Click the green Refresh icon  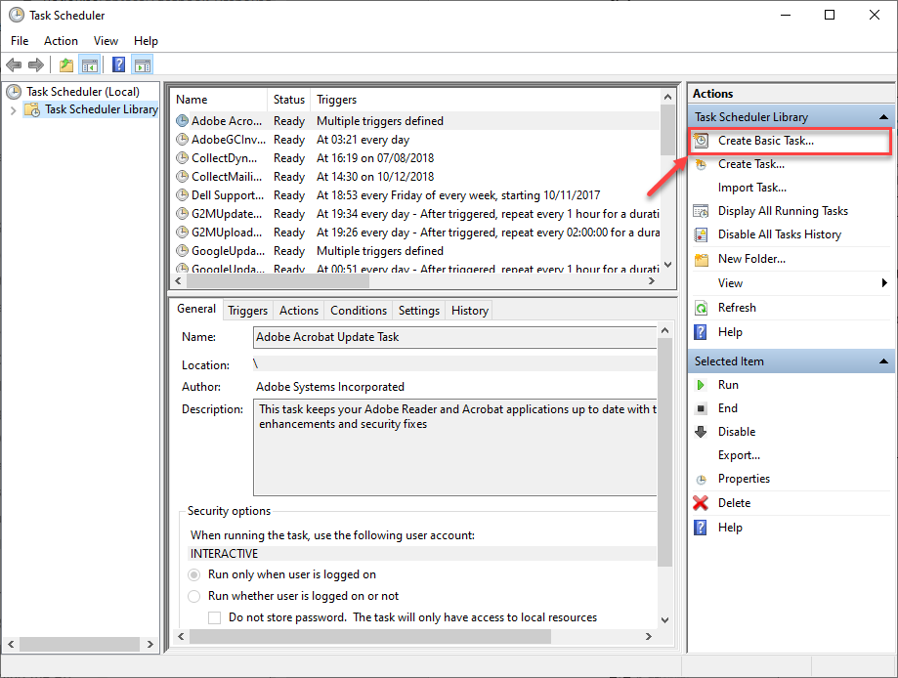coord(701,308)
